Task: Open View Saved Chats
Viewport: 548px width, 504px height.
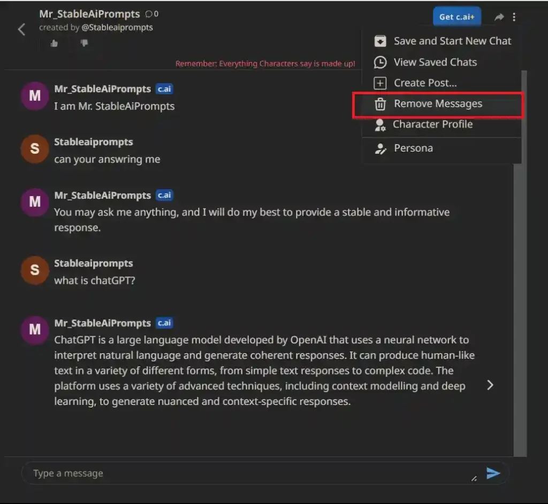Action: click(x=442, y=62)
